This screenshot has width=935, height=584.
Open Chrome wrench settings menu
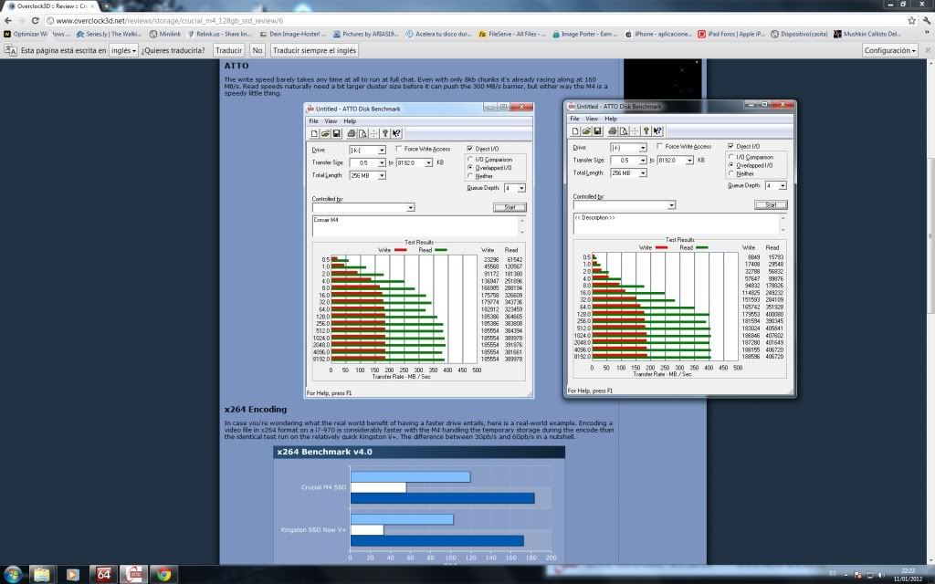tap(927, 20)
